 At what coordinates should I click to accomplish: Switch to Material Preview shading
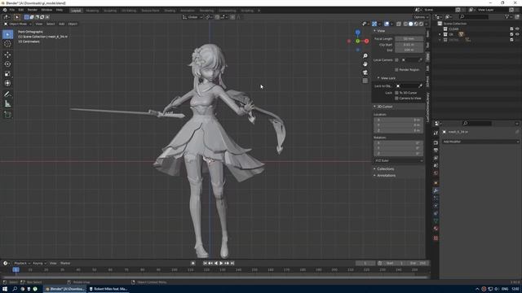coord(416,24)
